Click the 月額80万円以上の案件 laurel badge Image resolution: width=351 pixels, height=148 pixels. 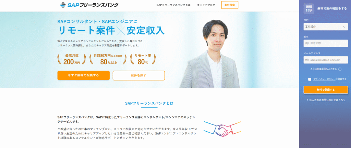108,59
